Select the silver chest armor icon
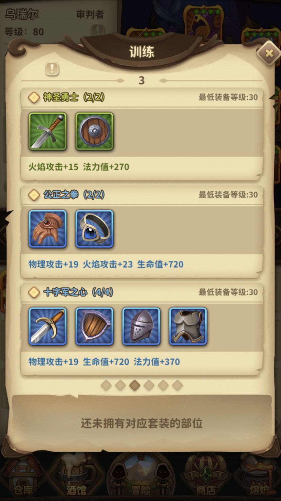The image size is (281, 501). 188,326
